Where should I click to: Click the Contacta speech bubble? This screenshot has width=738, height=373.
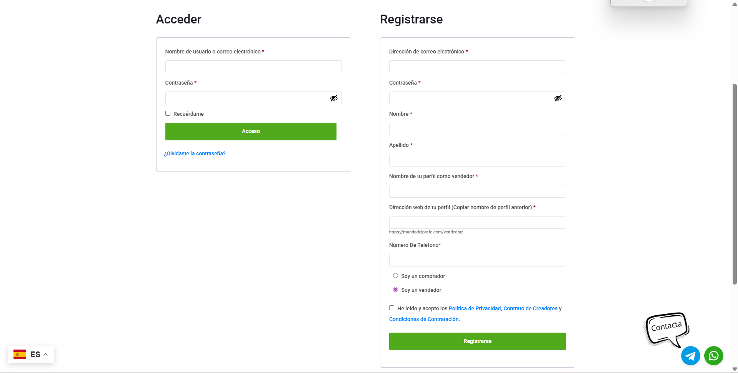(x=666, y=328)
